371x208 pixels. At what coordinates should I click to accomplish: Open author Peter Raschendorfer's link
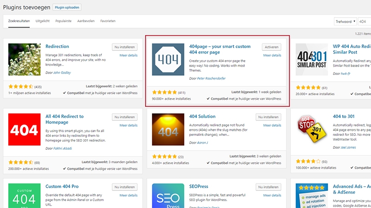pyautogui.click(x=211, y=78)
